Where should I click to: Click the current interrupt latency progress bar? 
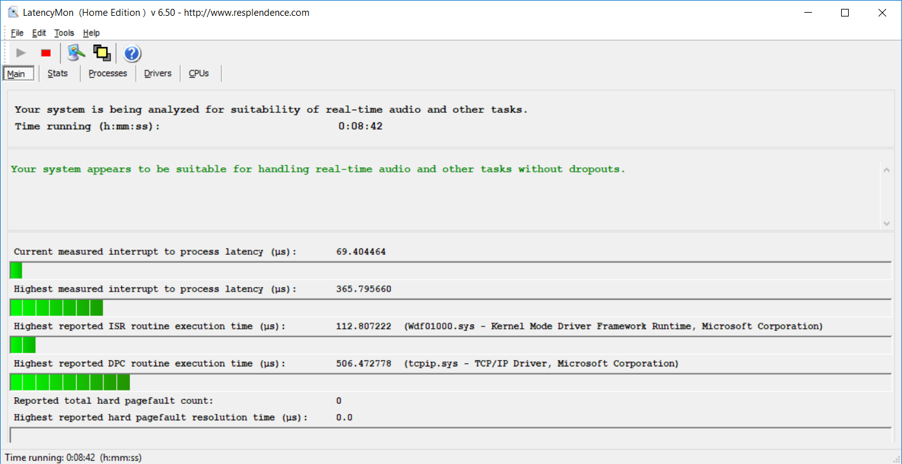click(x=450, y=270)
